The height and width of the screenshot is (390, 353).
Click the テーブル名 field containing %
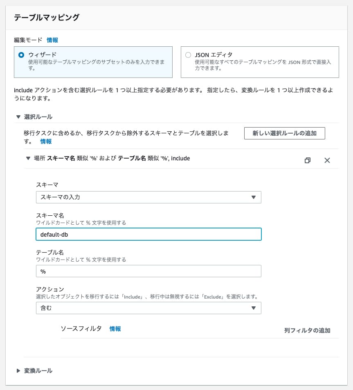pyautogui.click(x=148, y=271)
